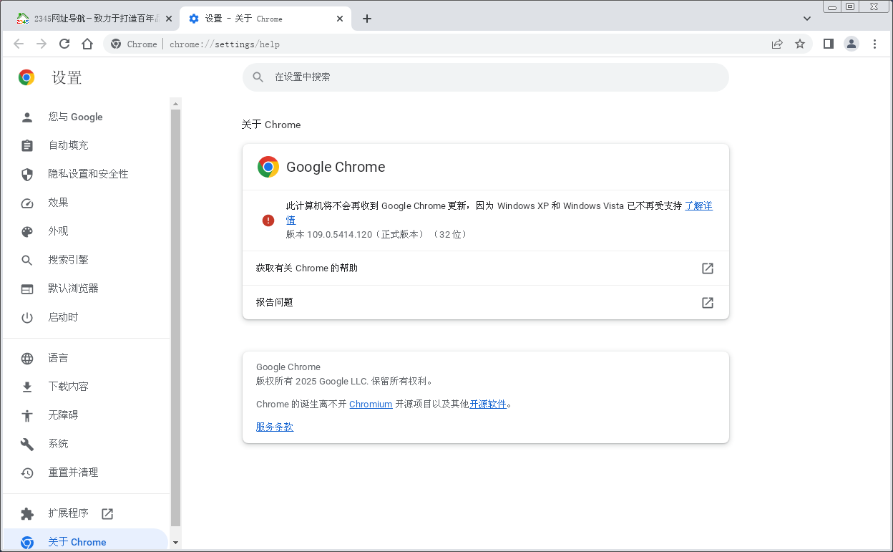Open the three-dot Chrome menu
This screenshot has height=552, width=893.
coord(874,44)
